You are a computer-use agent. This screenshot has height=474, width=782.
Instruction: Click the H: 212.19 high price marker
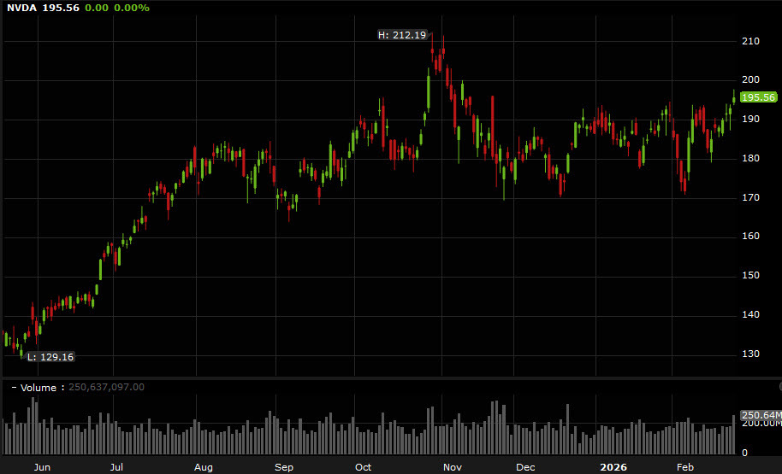[401, 35]
